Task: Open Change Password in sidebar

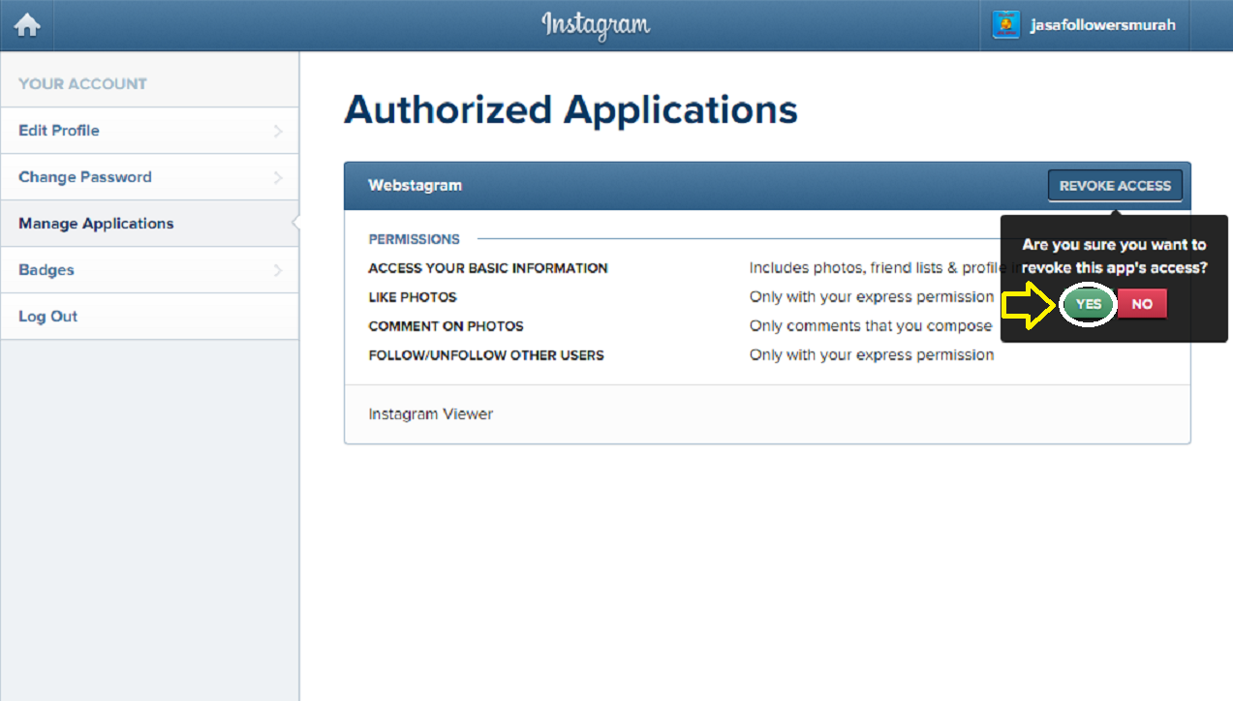Action: [149, 177]
